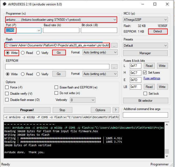Click the Detect MCU button
The image size is (175, 167).
(158, 31)
